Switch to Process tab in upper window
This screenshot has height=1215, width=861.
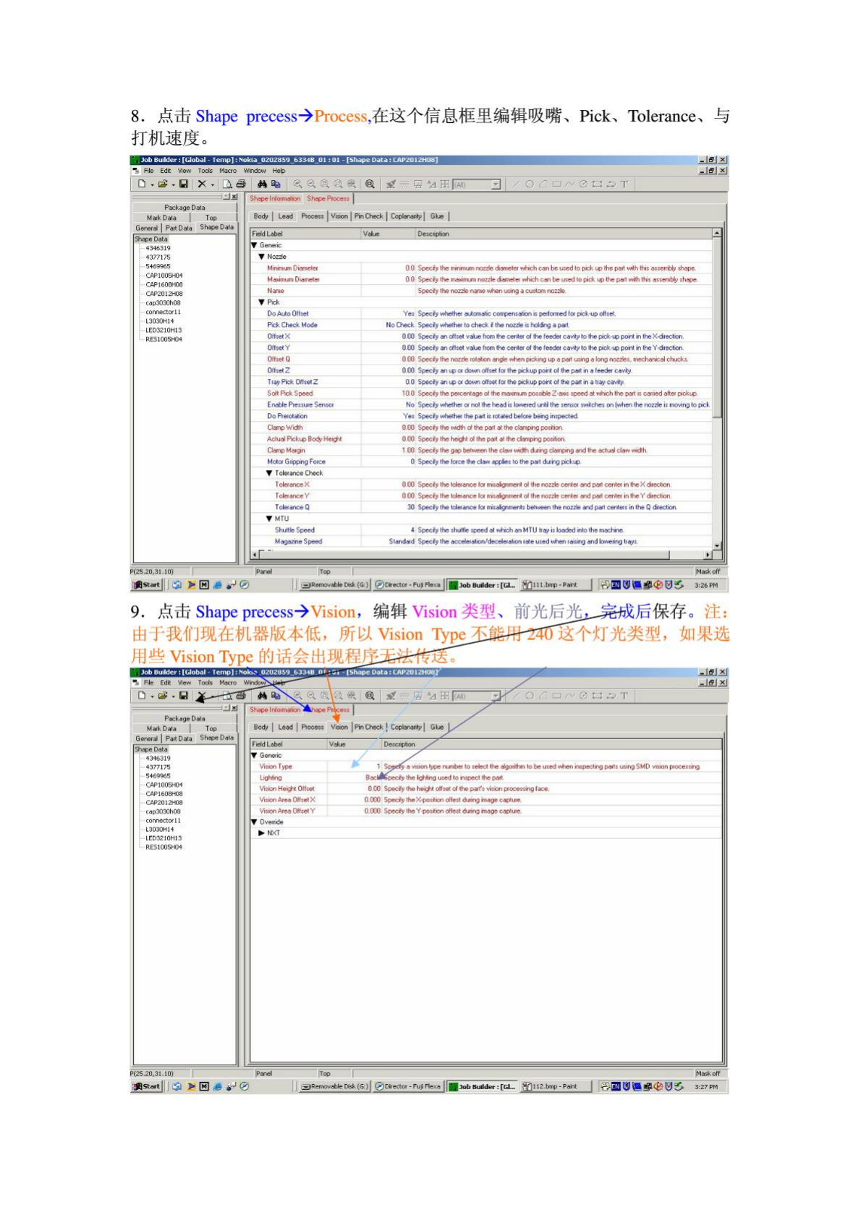pyautogui.click(x=313, y=216)
